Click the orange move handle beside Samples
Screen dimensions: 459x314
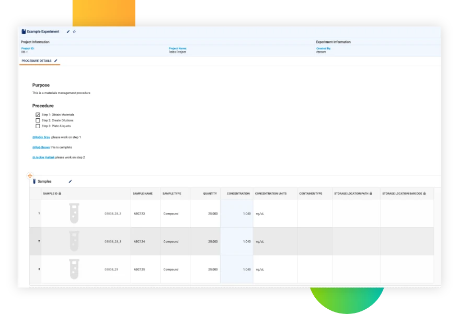pos(30,176)
